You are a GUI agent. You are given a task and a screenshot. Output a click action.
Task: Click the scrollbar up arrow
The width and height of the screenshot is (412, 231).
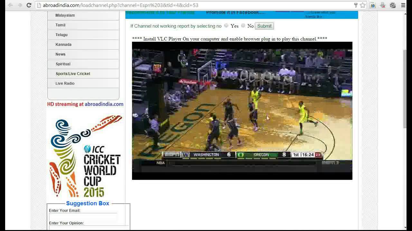pos(405,13)
